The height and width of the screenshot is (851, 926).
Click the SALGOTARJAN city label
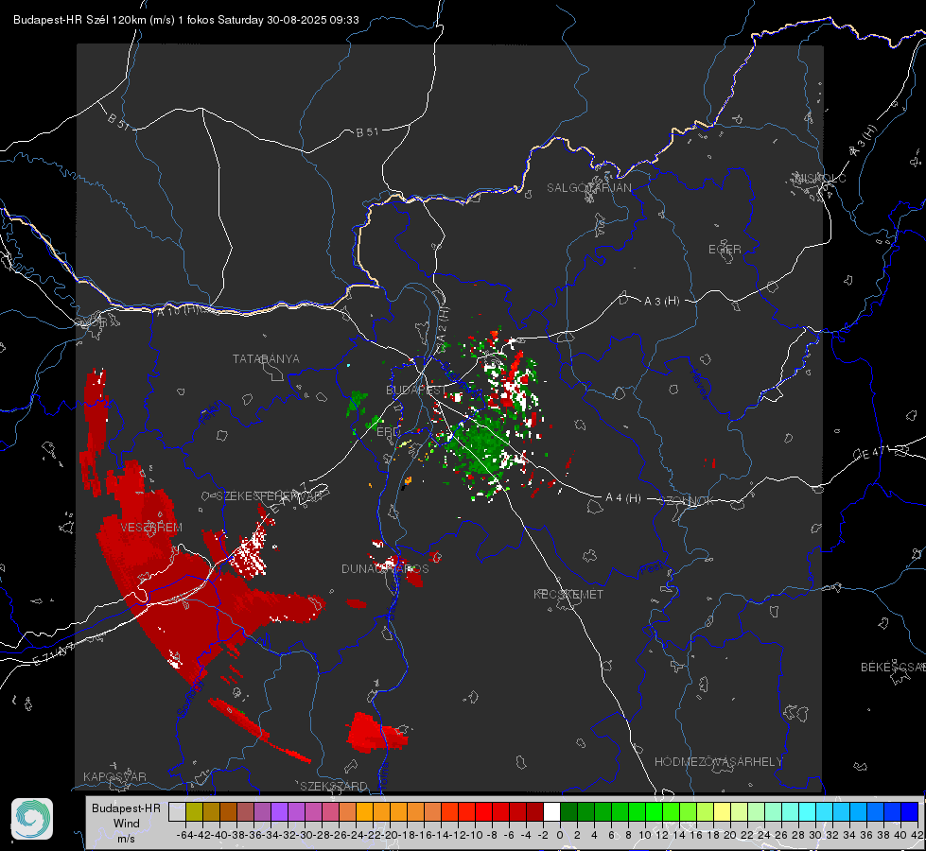(588, 188)
